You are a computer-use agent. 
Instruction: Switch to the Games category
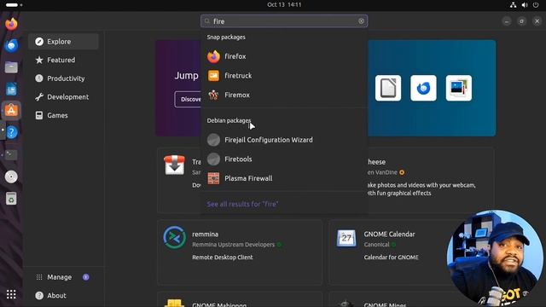(x=63, y=115)
